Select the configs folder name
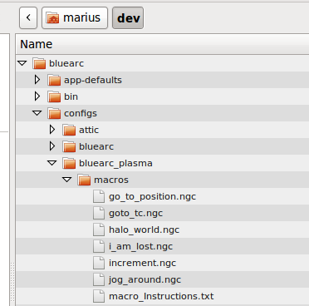Viewport: 309px width, 306px height. 81,114
